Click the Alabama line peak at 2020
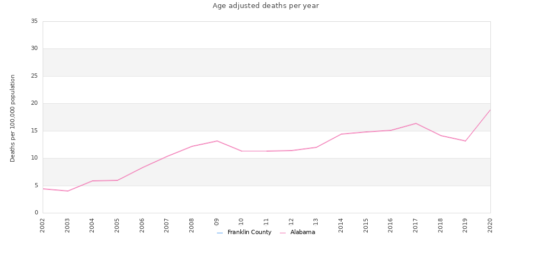The width and height of the screenshot is (533, 266). point(490,110)
